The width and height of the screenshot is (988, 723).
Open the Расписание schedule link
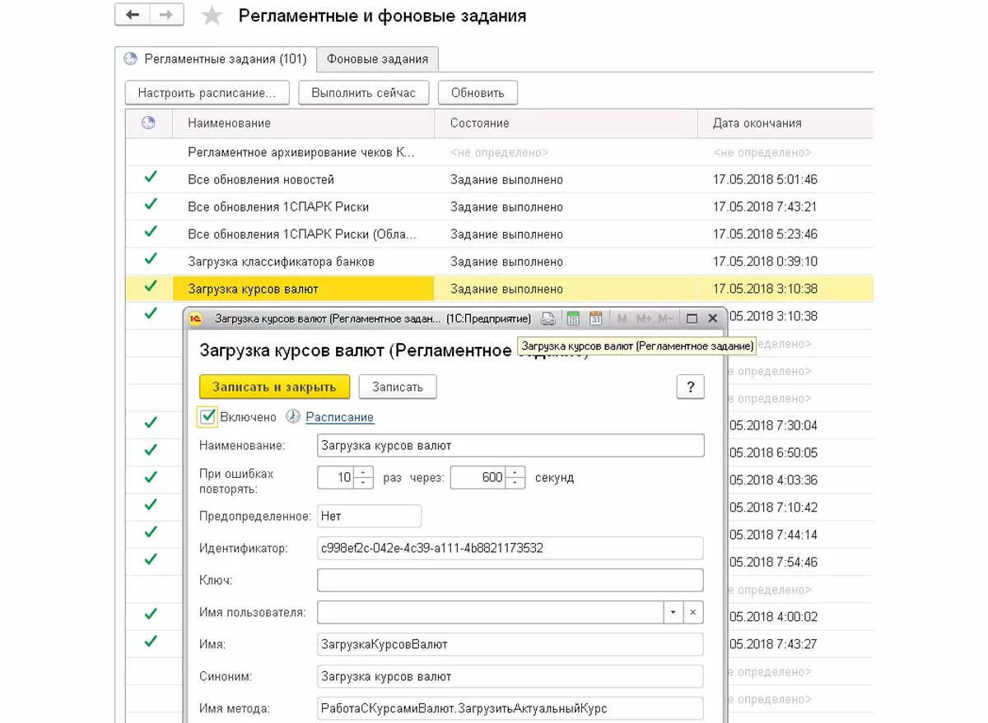[339, 417]
